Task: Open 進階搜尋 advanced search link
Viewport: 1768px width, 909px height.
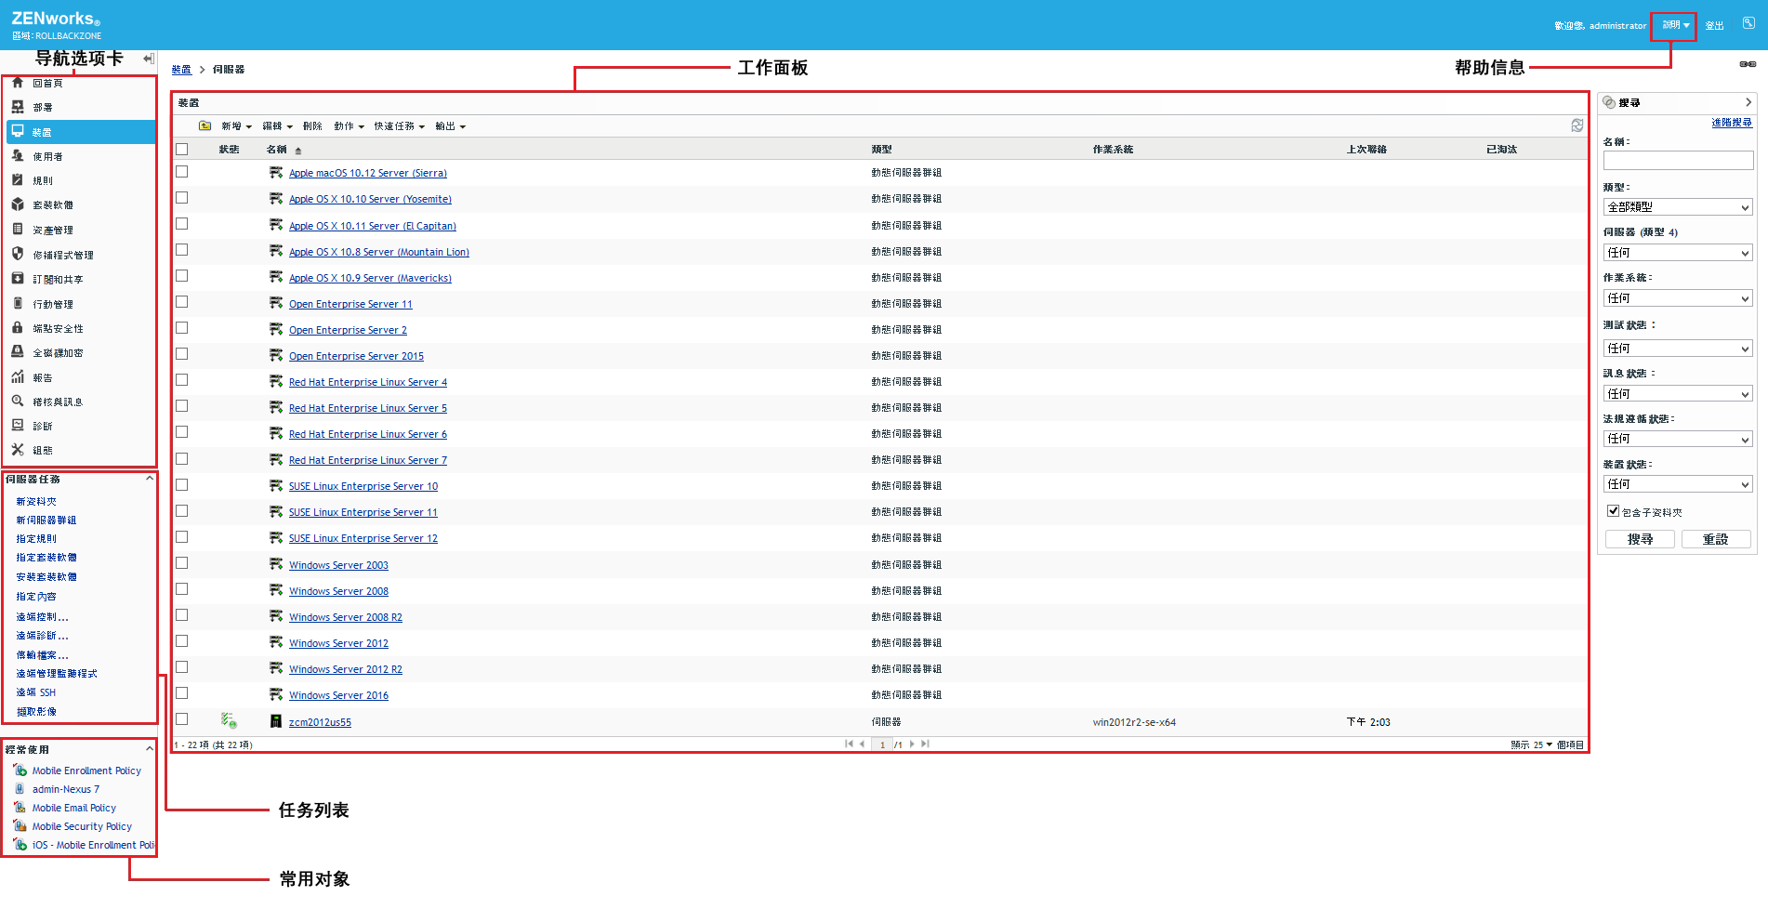Action: point(1732,123)
